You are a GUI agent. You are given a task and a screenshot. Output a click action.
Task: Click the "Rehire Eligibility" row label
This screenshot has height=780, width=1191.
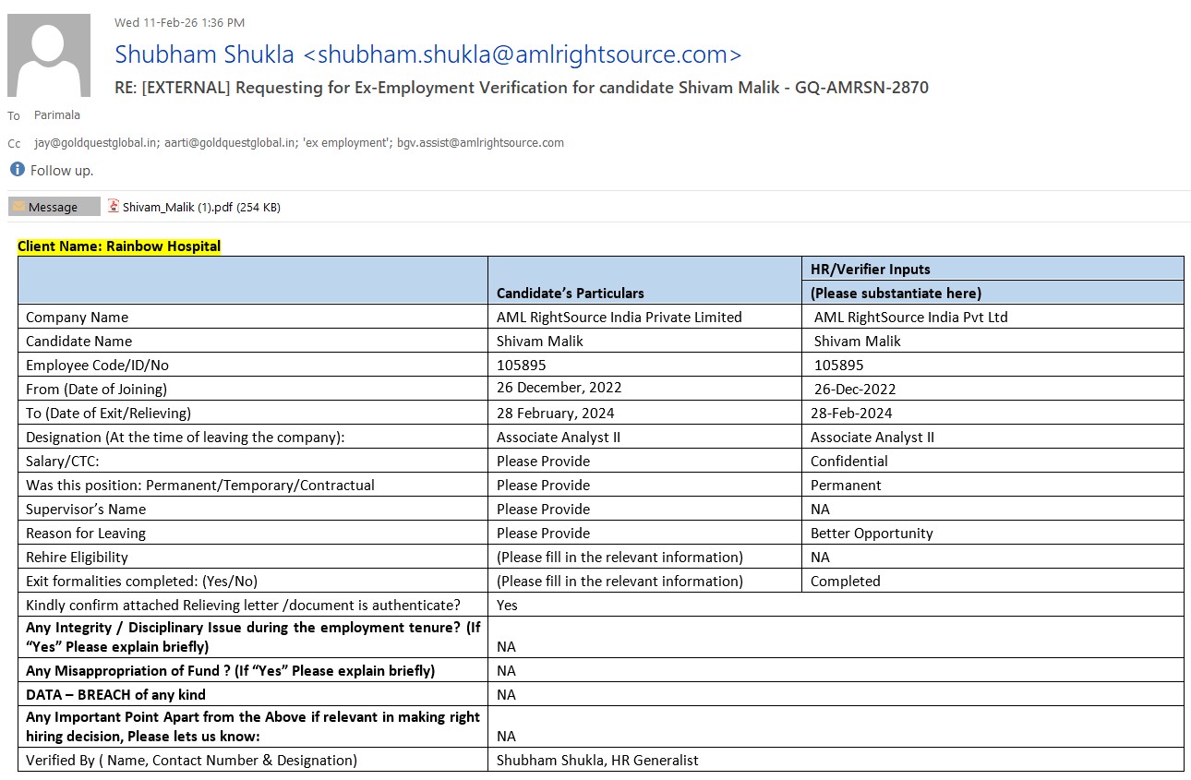78,557
